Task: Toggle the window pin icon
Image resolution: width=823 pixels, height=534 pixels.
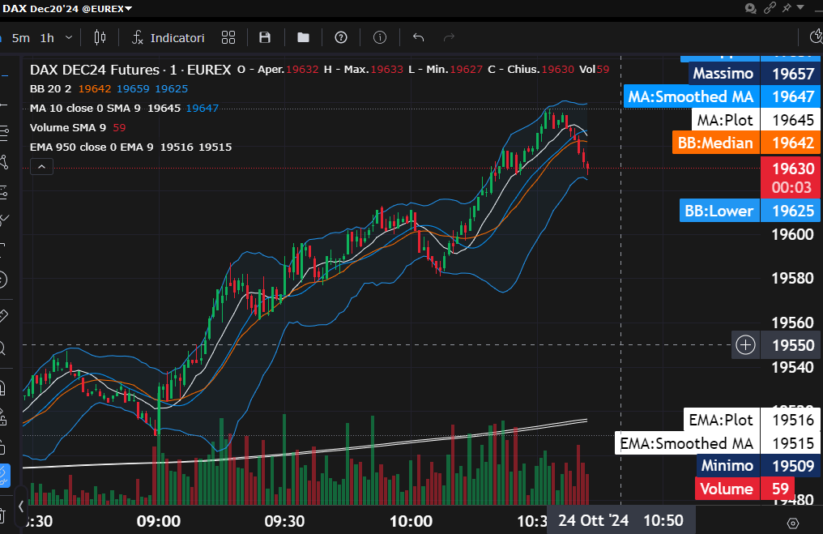Action: [x=786, y=8]
